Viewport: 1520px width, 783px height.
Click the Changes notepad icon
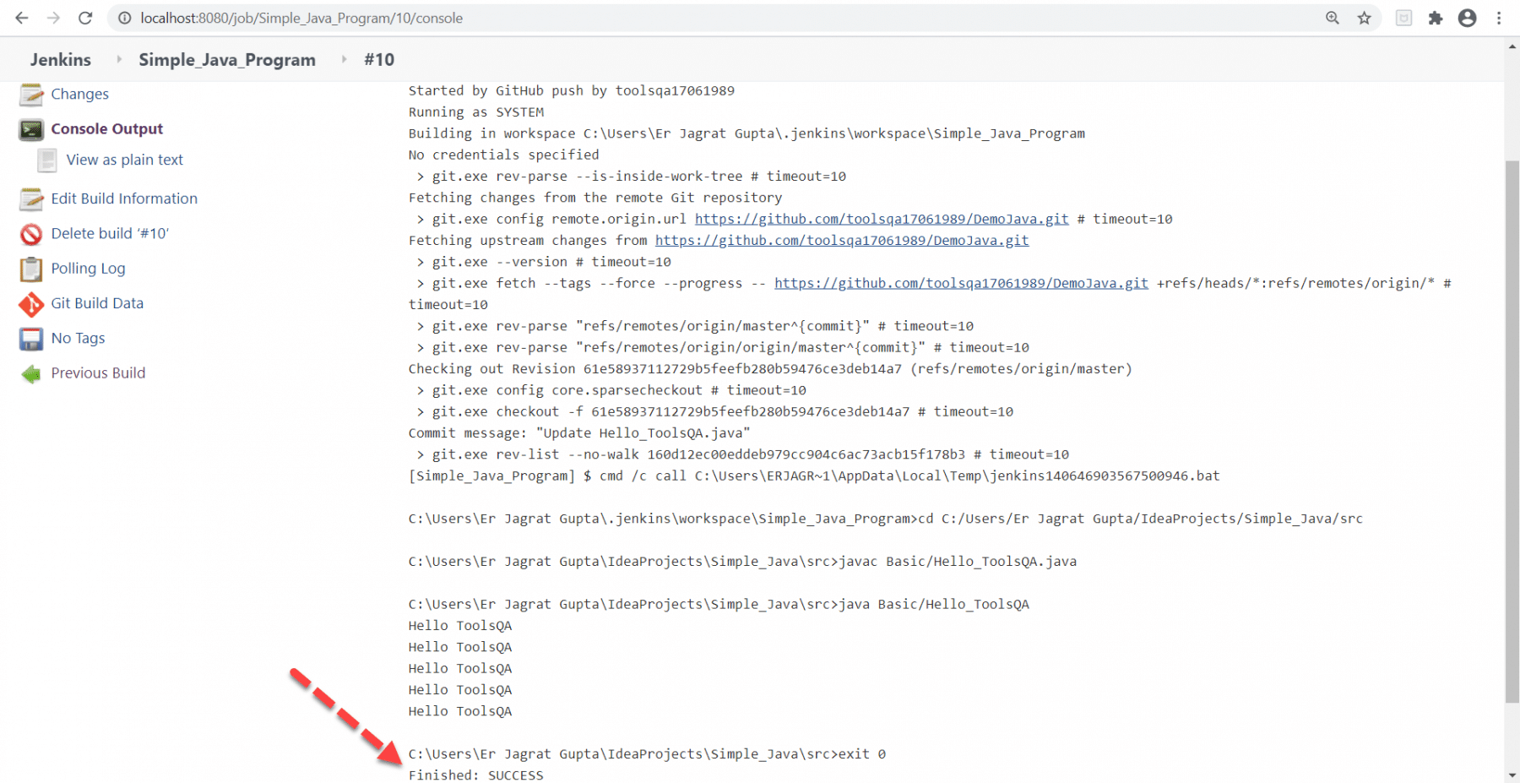tap(31, 95)
